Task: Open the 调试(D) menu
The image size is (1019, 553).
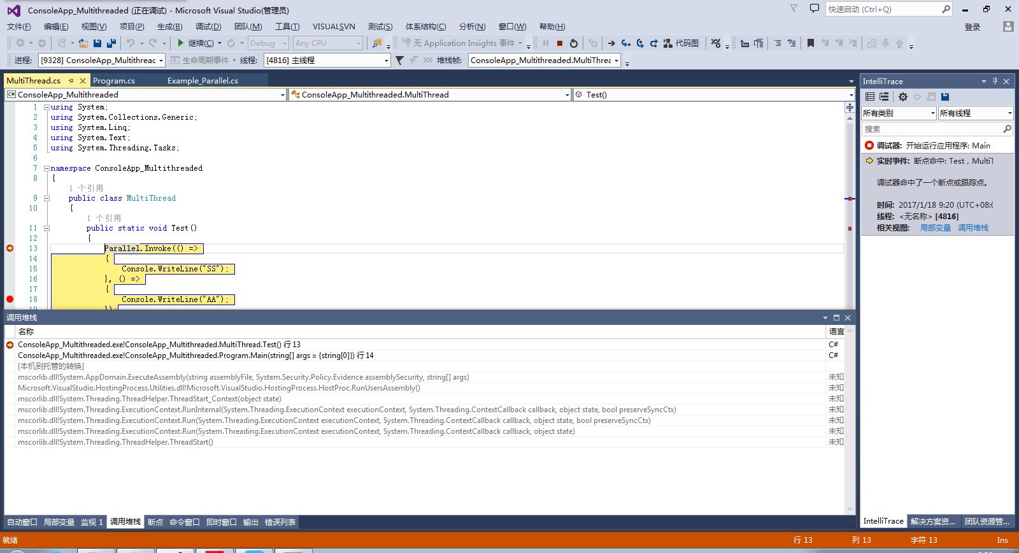Action: [208, 27]
